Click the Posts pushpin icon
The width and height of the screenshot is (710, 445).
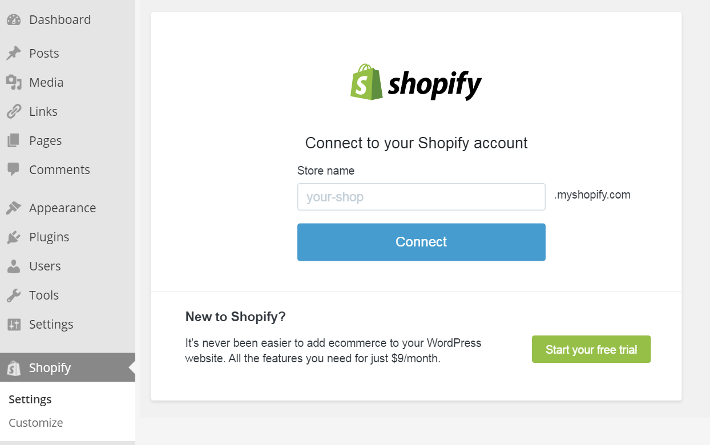[14, 54]
